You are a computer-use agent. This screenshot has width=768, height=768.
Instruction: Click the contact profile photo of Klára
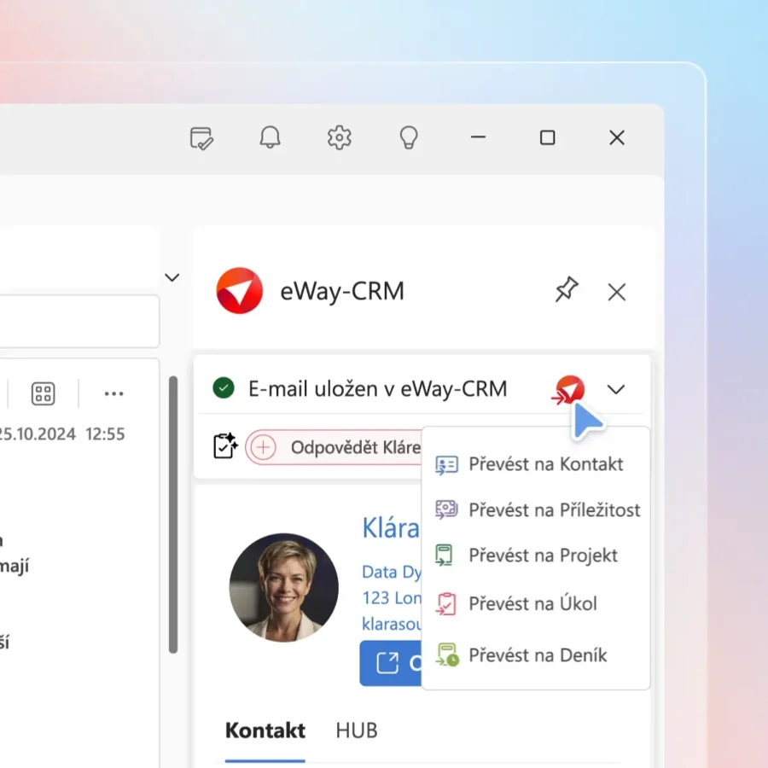284,587
